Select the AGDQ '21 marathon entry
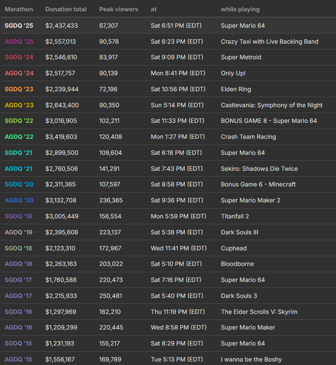 19,168
